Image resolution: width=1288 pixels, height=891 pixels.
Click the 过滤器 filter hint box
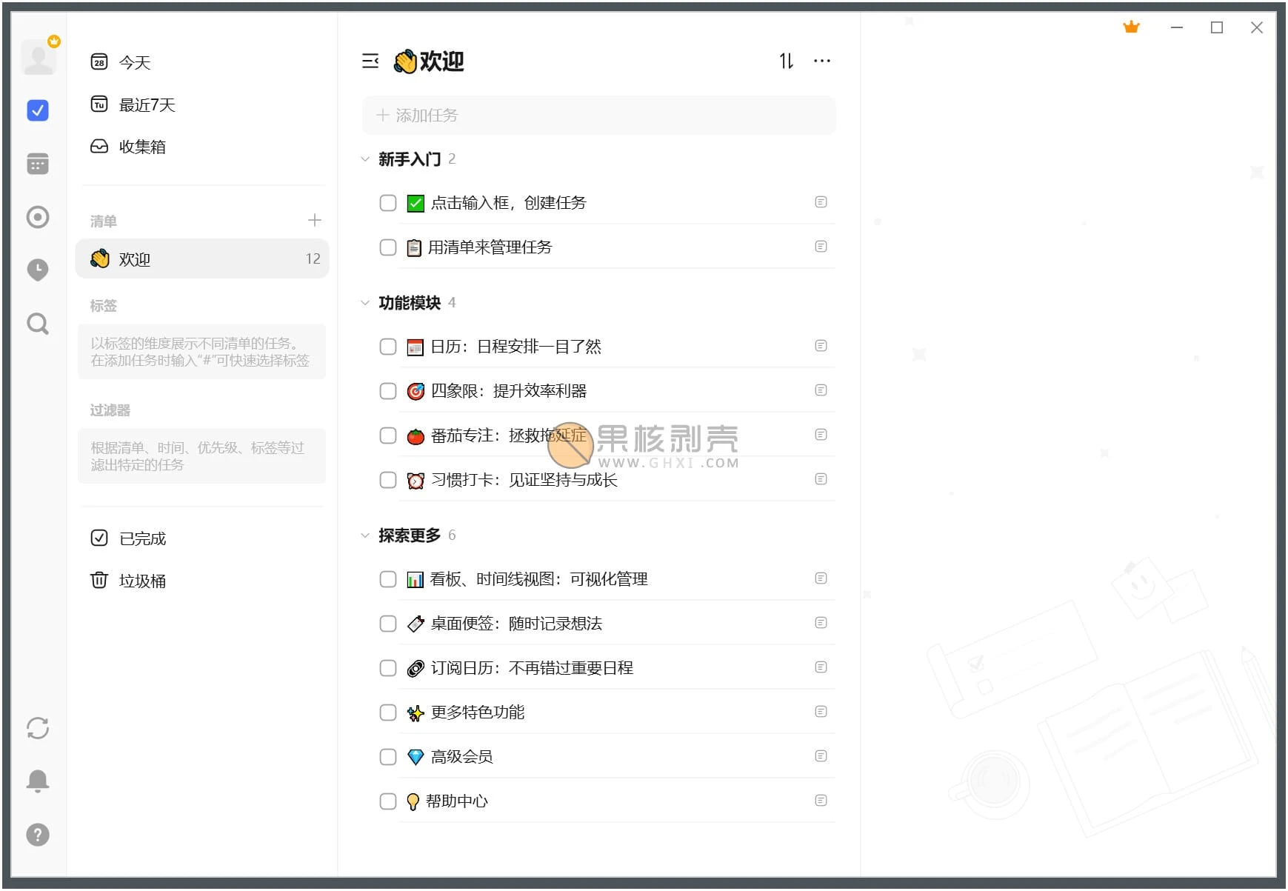coord(201,456)
